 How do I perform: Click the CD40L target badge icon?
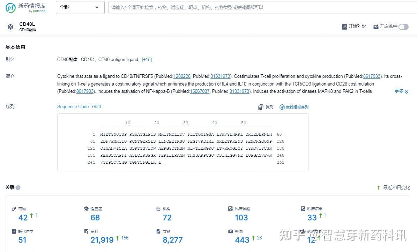10,27
